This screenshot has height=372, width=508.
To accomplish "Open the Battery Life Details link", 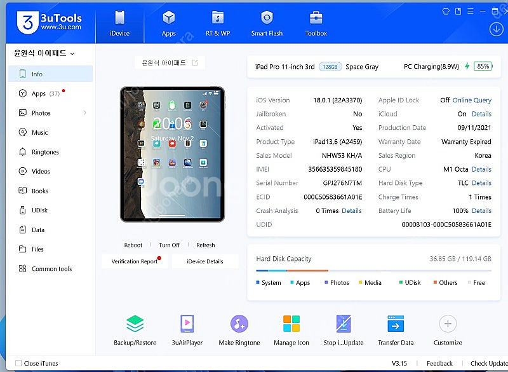I will 481,211.
